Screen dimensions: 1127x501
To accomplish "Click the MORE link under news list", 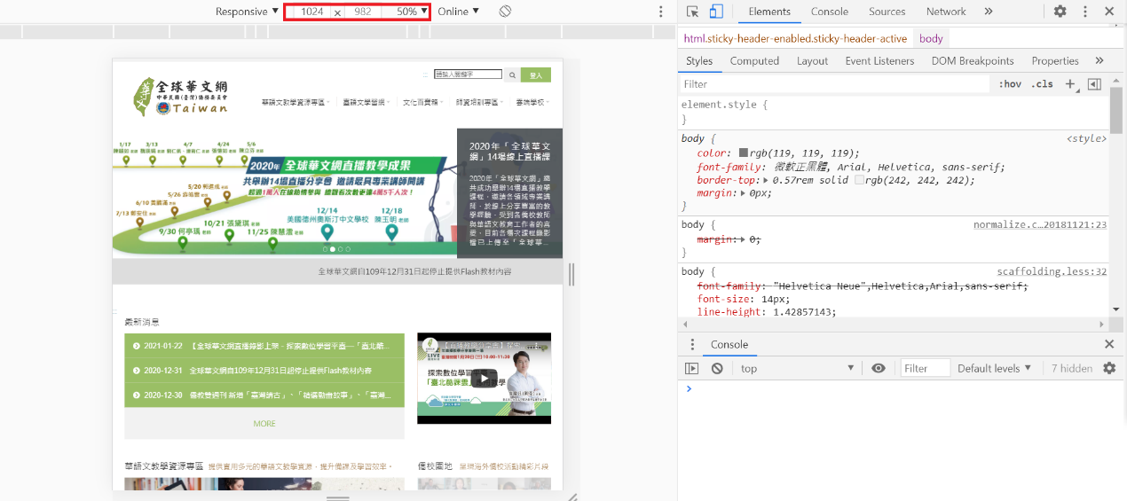I will tap(264, 424).
